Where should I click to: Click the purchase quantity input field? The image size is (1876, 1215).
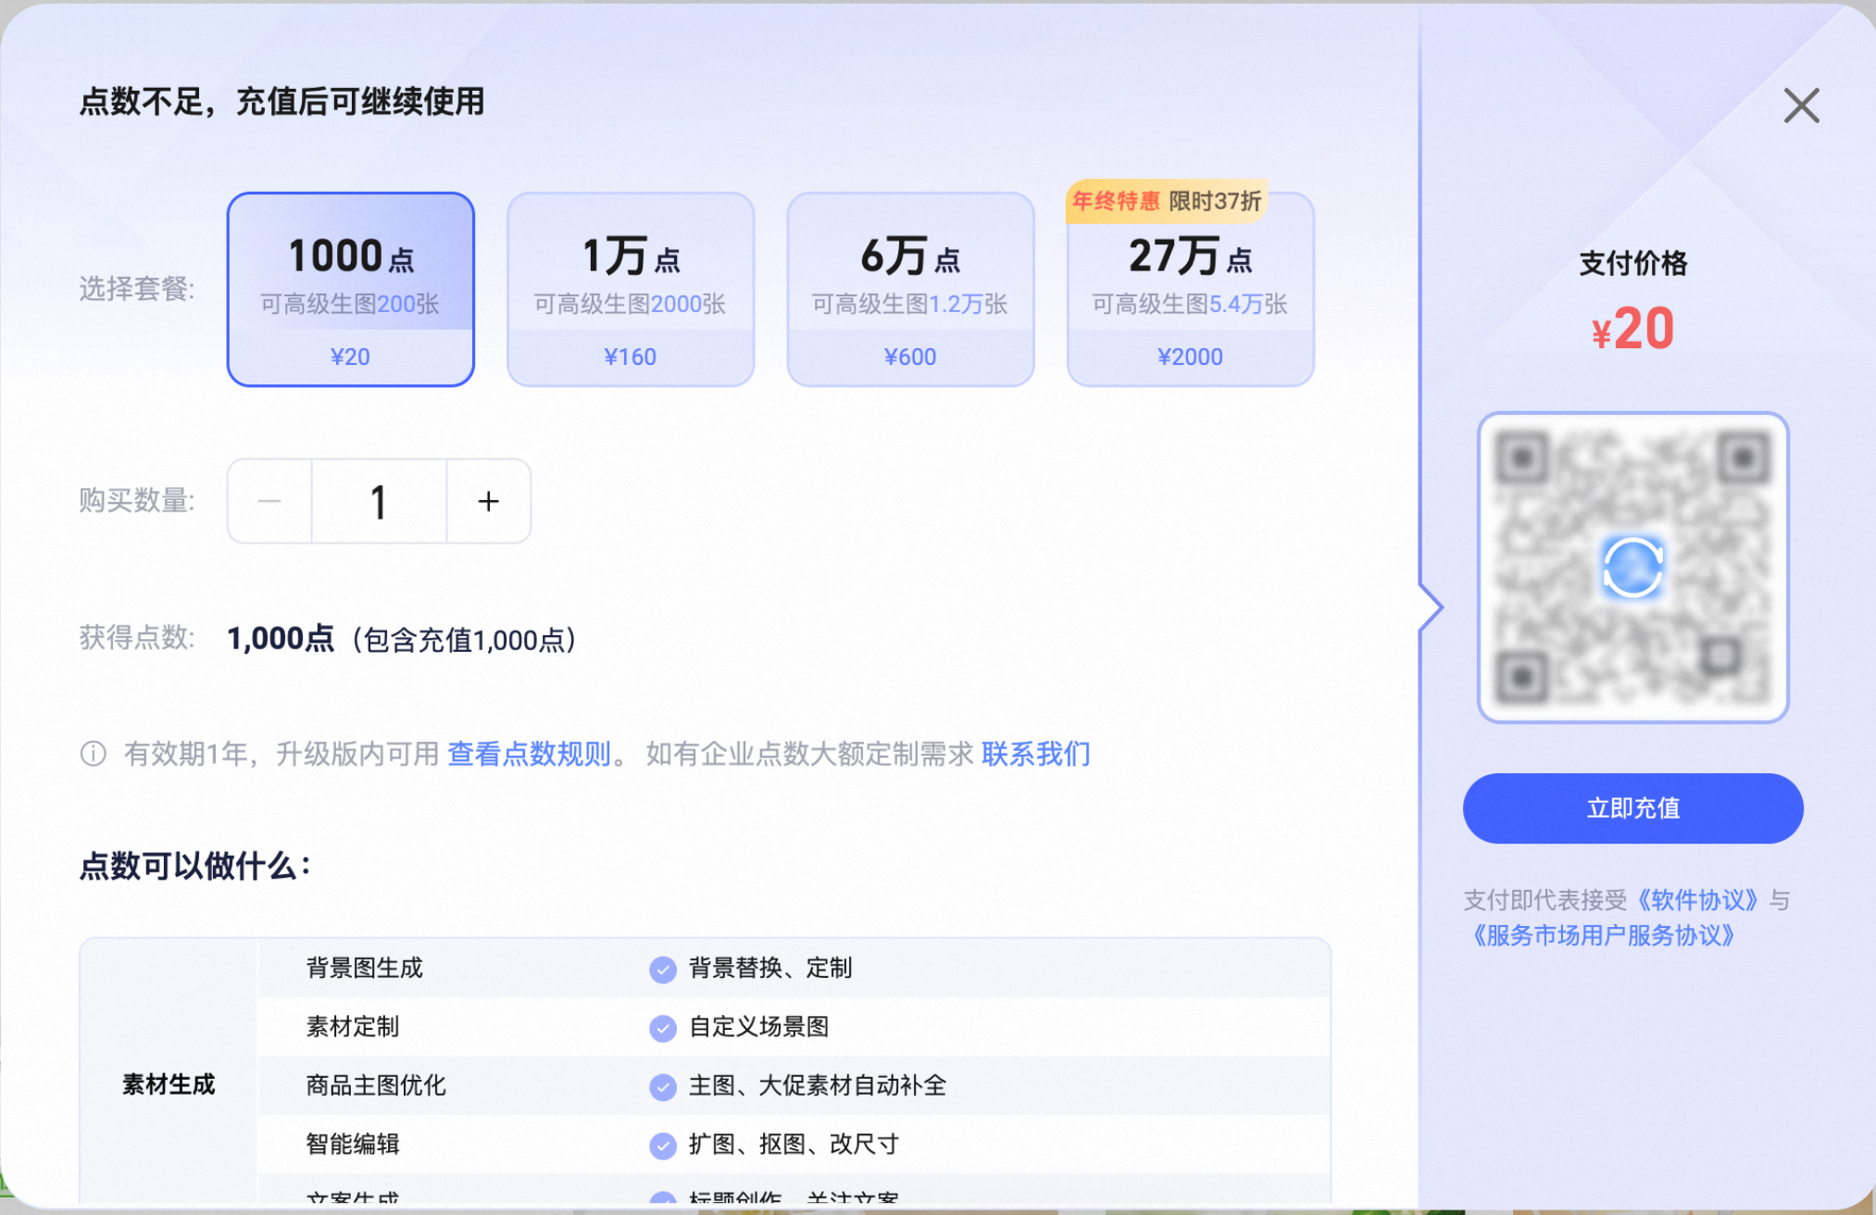coord(379,501)
